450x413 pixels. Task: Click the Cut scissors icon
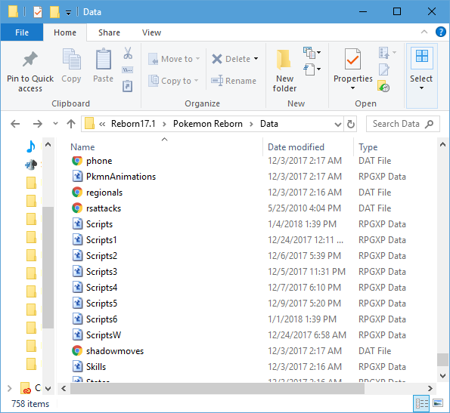(128, 54)
